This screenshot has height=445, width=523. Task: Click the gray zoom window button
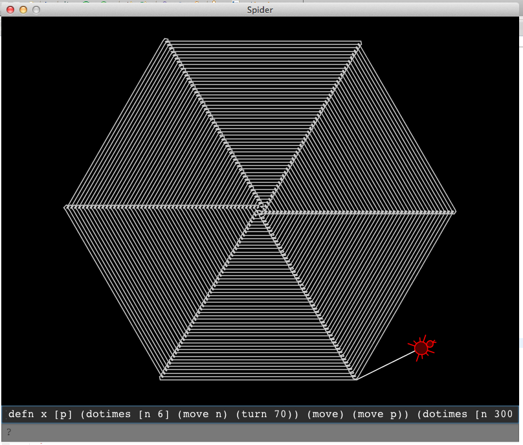pyautogui.click(x=36, y=10)
